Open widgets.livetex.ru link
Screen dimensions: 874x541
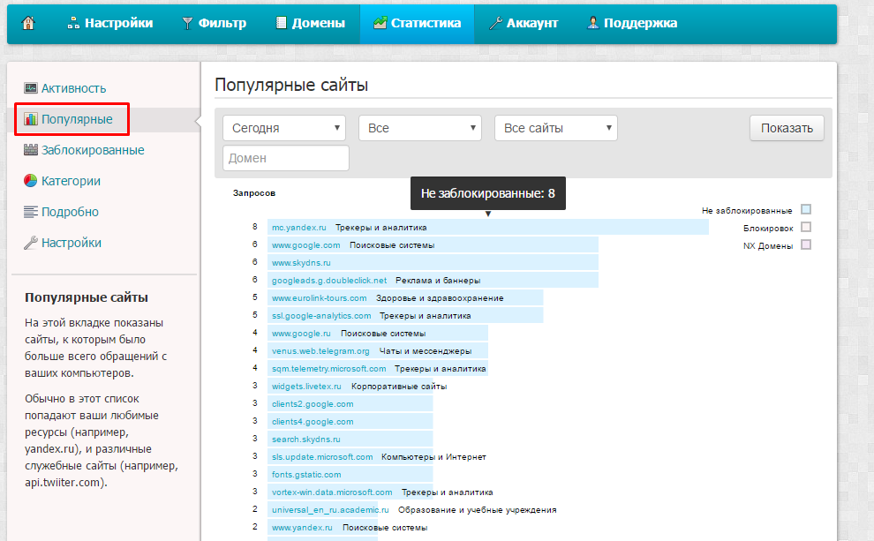tap(306, 386)
